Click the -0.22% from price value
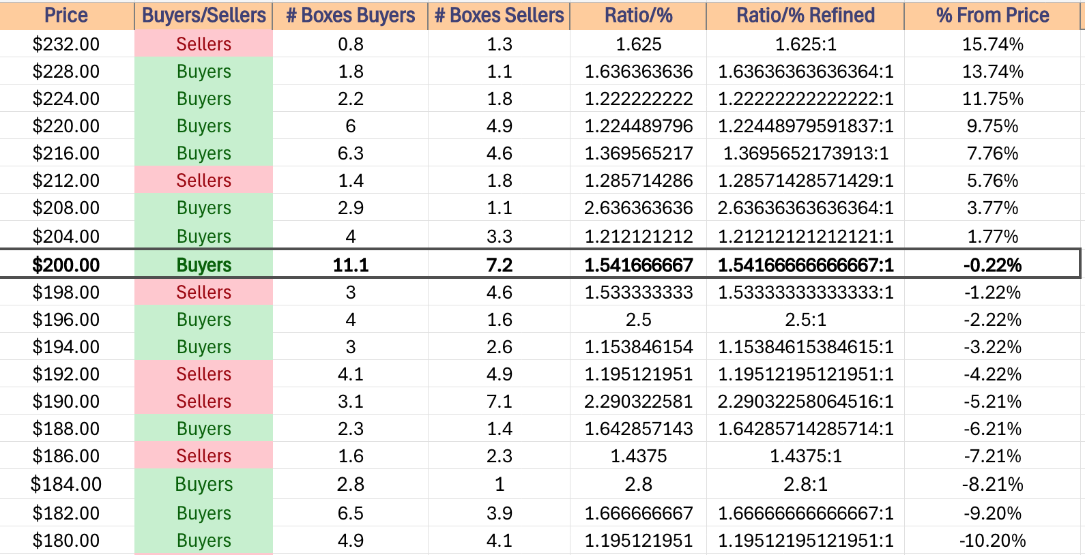Viewport: 1085px width, 555px height. click(x=992, y=265)
